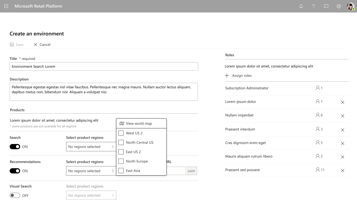Click person icon in Praesent interdum row
The image size is (357, 200).
click(318, 129)
